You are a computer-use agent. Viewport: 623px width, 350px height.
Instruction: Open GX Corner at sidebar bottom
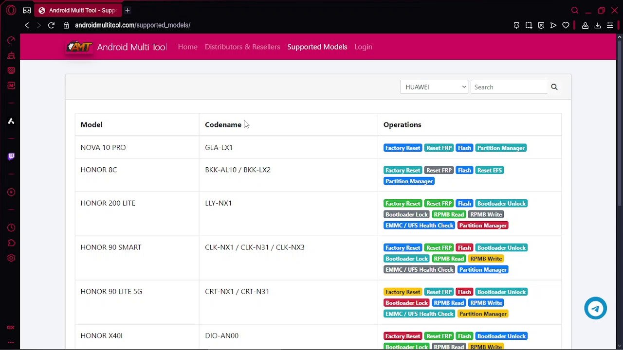(11, 328)
